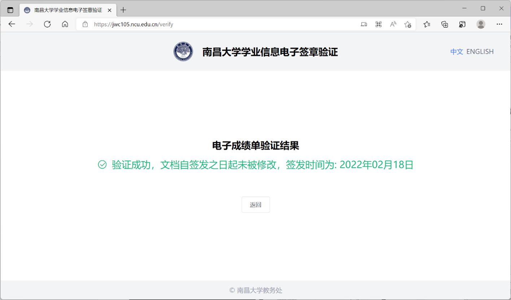This screenshot has width=511, height=300.
Task: Click inside the address bar URL field
Action: click(144, 24)
